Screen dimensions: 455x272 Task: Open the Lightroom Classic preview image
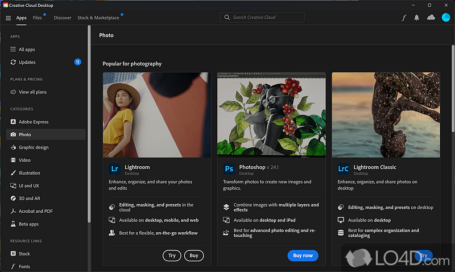click(x=386, y=115)
